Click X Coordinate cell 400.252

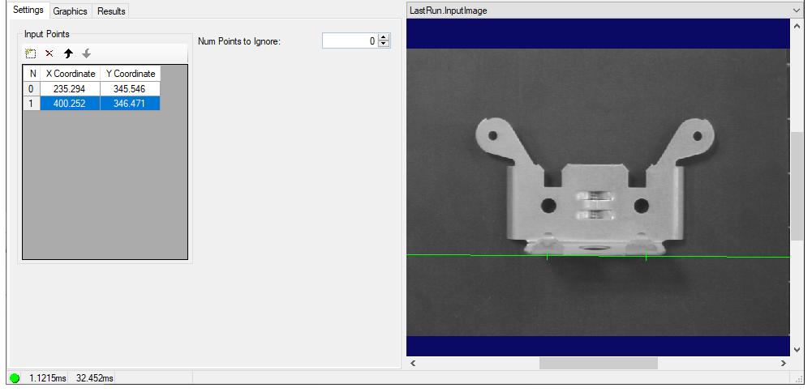click(70, 104)
